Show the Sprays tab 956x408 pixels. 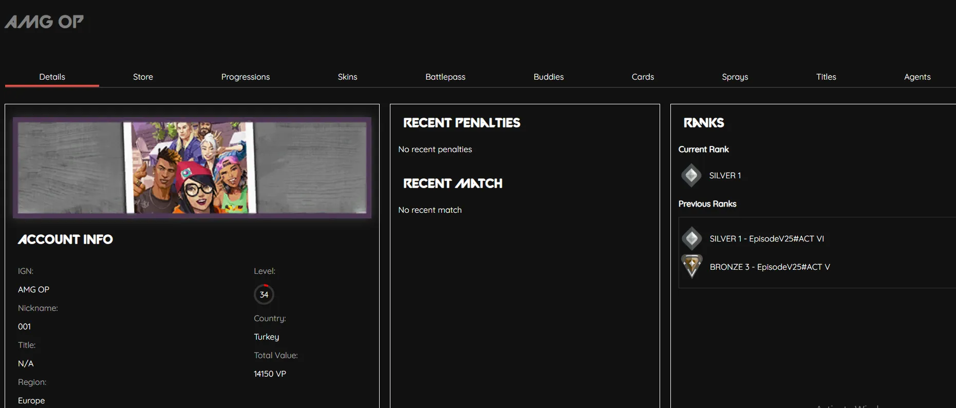click(735, 77)
